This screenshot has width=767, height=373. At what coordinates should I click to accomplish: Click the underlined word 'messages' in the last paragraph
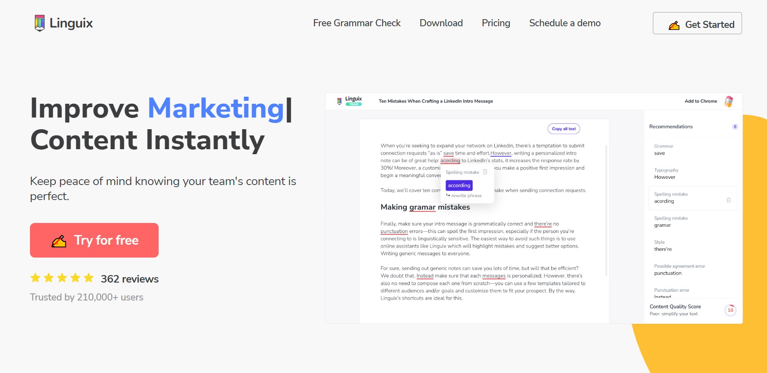coord(494,276)
